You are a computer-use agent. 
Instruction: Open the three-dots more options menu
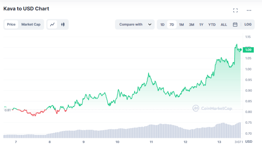click(x=249, y=10)
